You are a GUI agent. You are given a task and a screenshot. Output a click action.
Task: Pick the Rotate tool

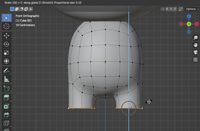point(6,44)
